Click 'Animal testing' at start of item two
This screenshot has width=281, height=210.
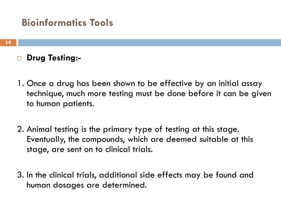(52, 129)
